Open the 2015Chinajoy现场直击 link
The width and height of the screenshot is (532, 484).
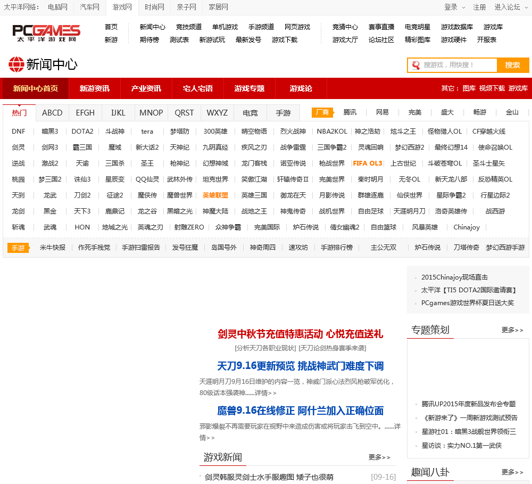(x=455, y=277)
